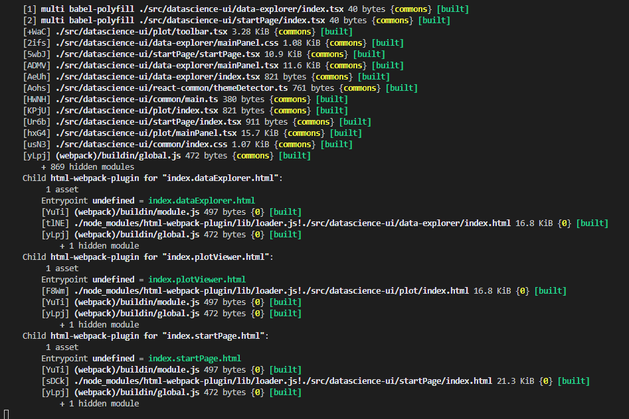This screenshot has height=419, width=629.
Task: Click the index.startPage.html entrypoint link
Action: click(x=195, y=358)
